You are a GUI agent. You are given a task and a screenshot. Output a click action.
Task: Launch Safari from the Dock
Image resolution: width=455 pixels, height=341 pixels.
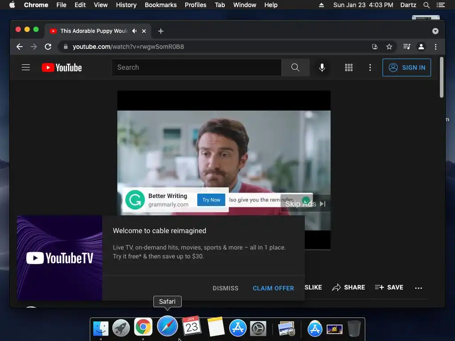[168, 326]
